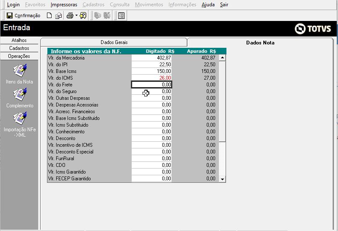
Task: Click the Confirmação toolbar label
Action: pos(27,16)
